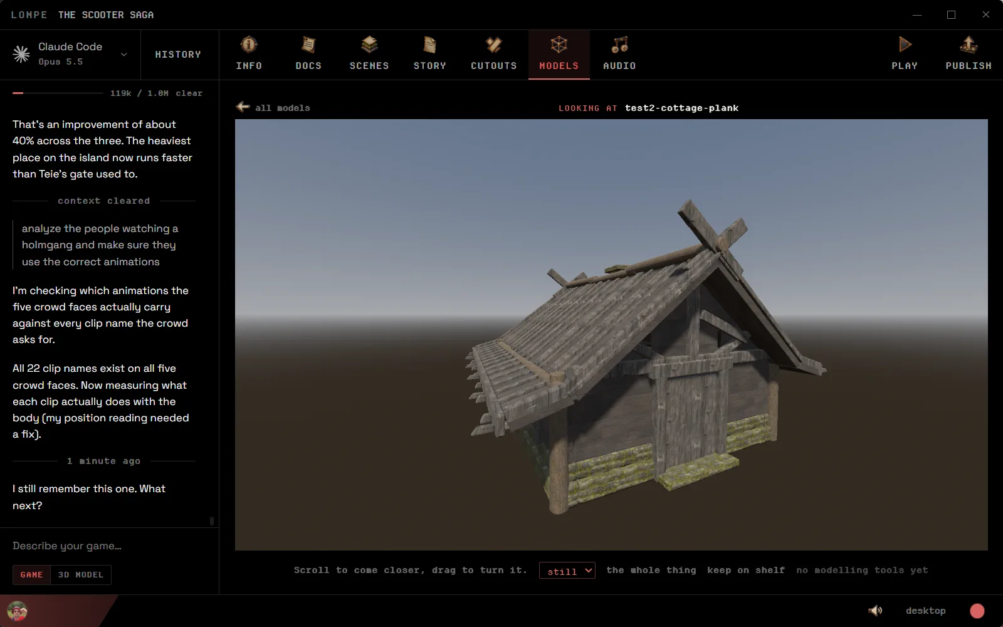
Task: Click the Play arrow icon
Action: (905, 45)
